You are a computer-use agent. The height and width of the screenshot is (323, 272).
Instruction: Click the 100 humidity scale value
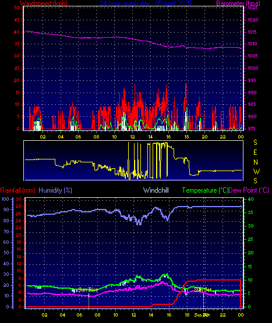(x=5, y=199)
